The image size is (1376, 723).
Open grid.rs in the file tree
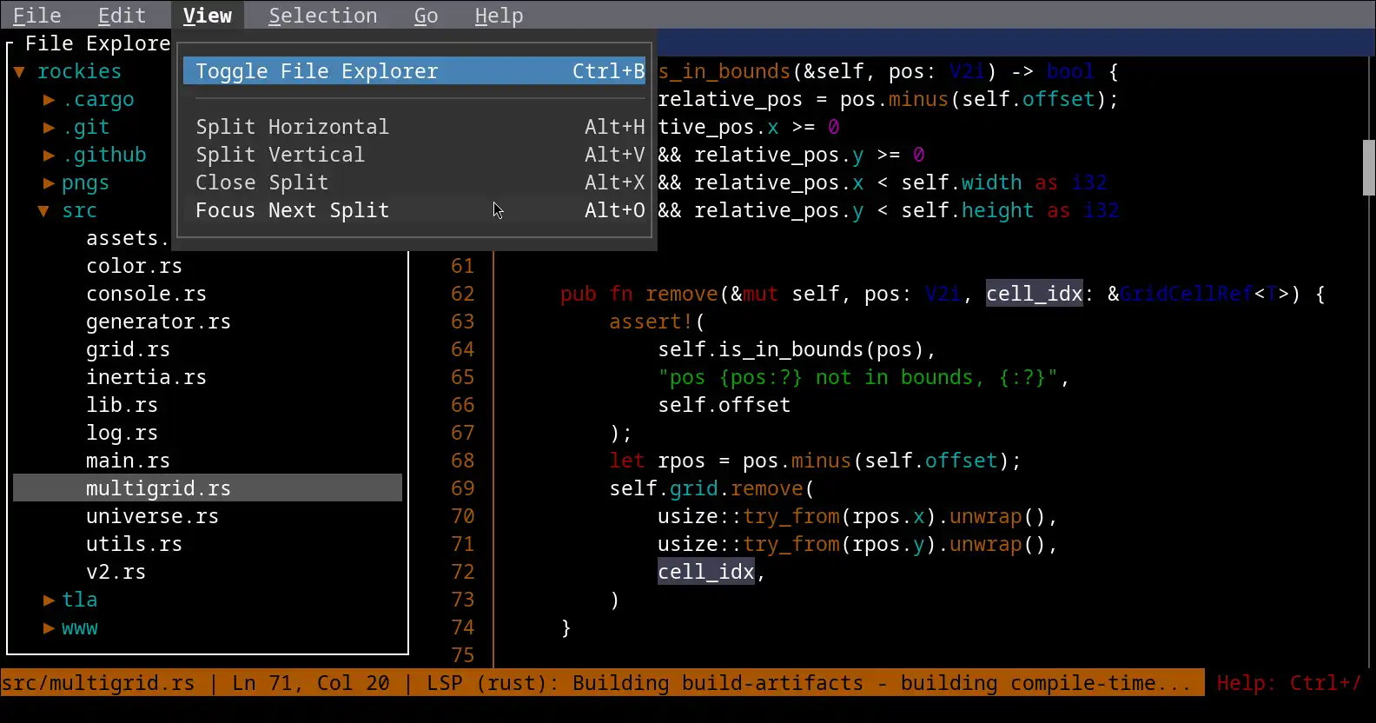click(x=128, y=349)
